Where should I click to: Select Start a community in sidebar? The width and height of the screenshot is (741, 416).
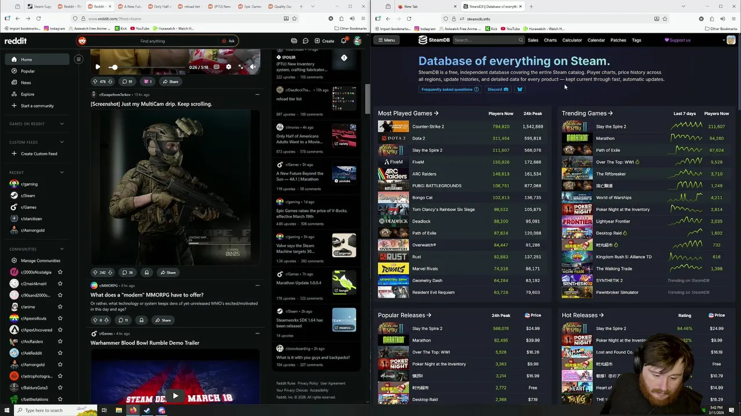pyautogui.click(x=36, y=106)
